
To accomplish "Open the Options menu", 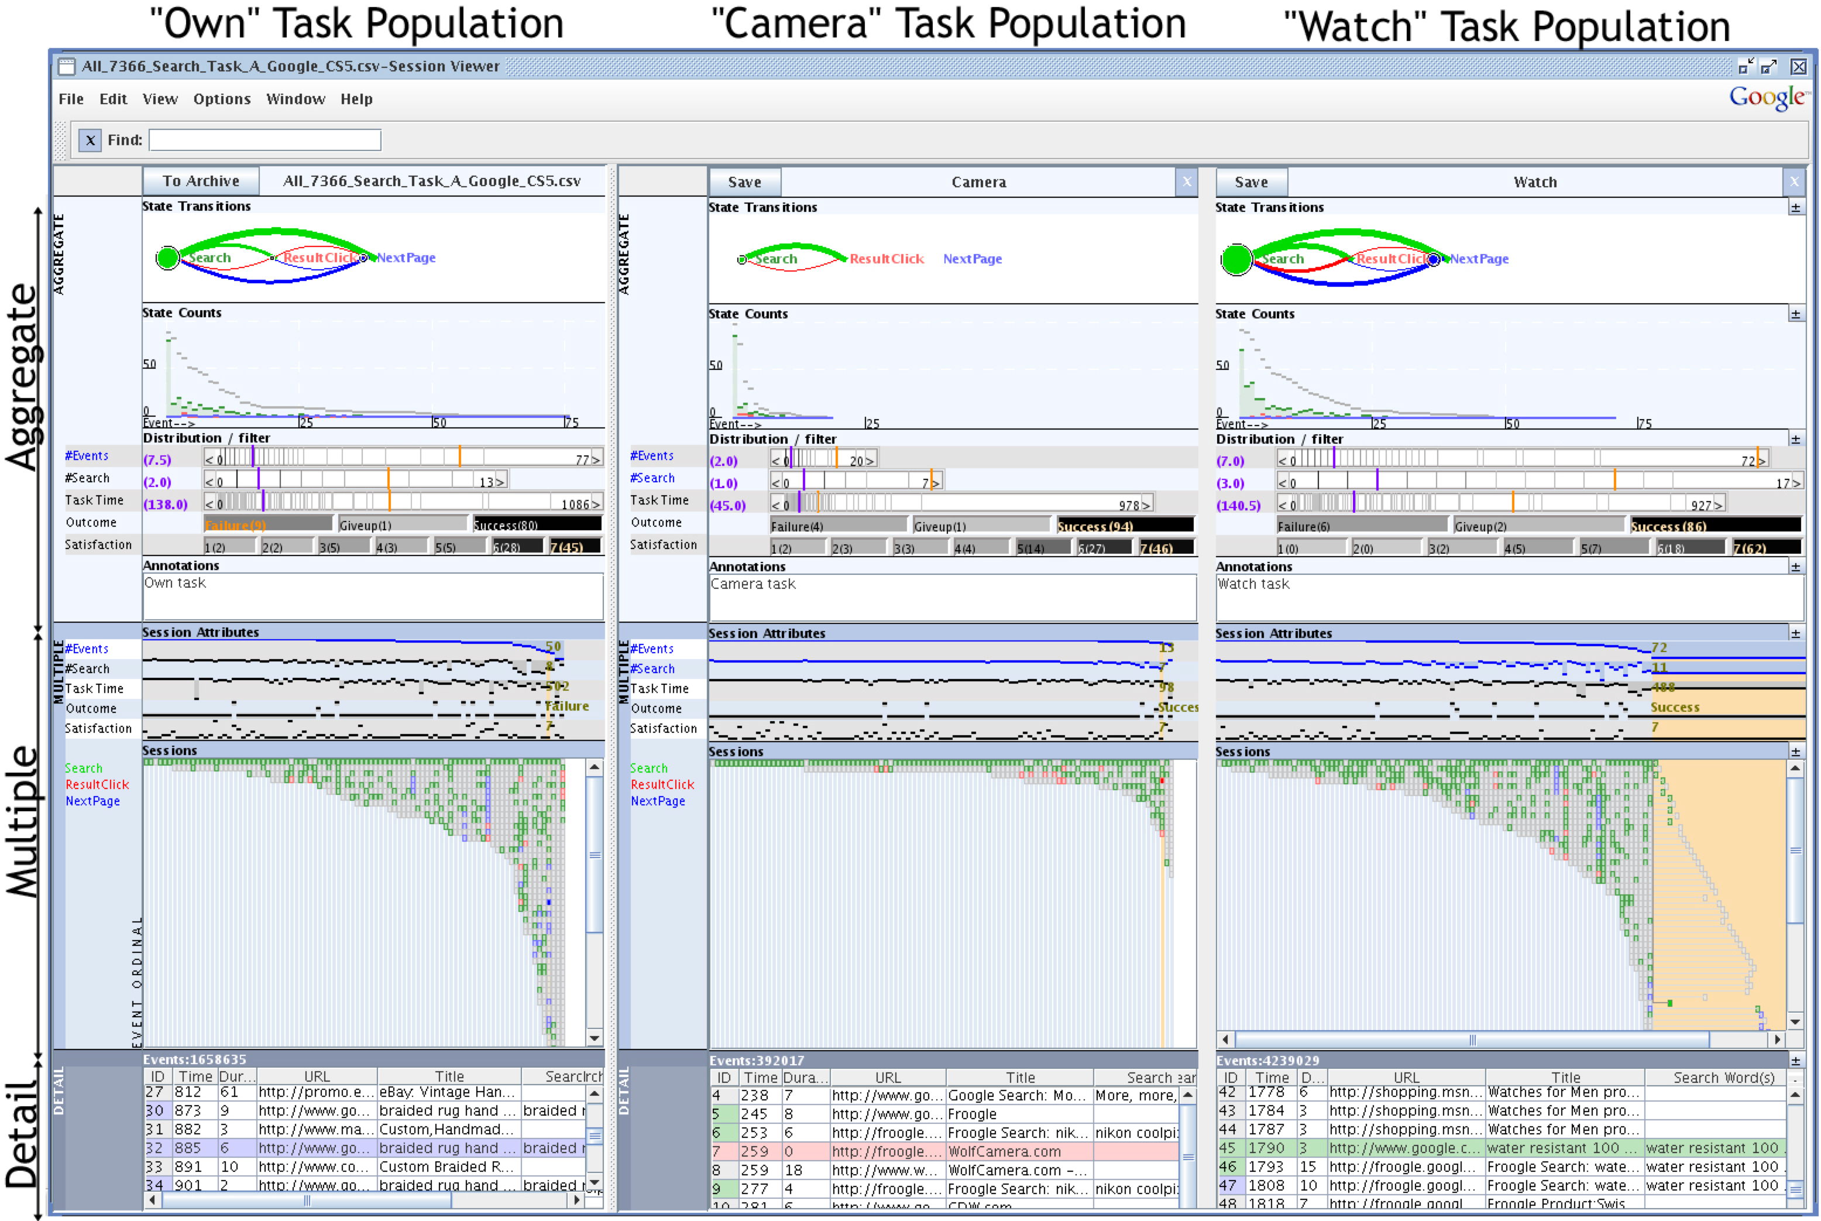I will tap(222, 99).
